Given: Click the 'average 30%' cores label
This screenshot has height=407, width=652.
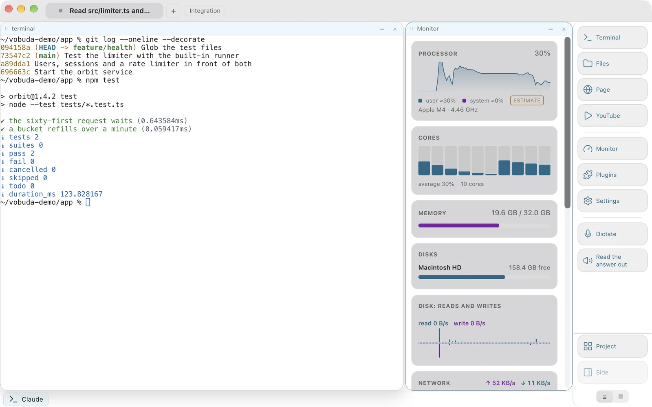Looking at the screenshot, I should pos(436,184).
